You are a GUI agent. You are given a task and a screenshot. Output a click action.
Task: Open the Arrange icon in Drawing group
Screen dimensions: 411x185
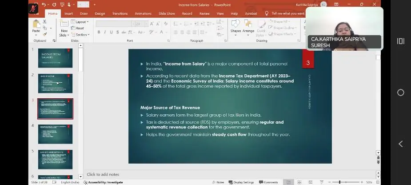point(248,24)
